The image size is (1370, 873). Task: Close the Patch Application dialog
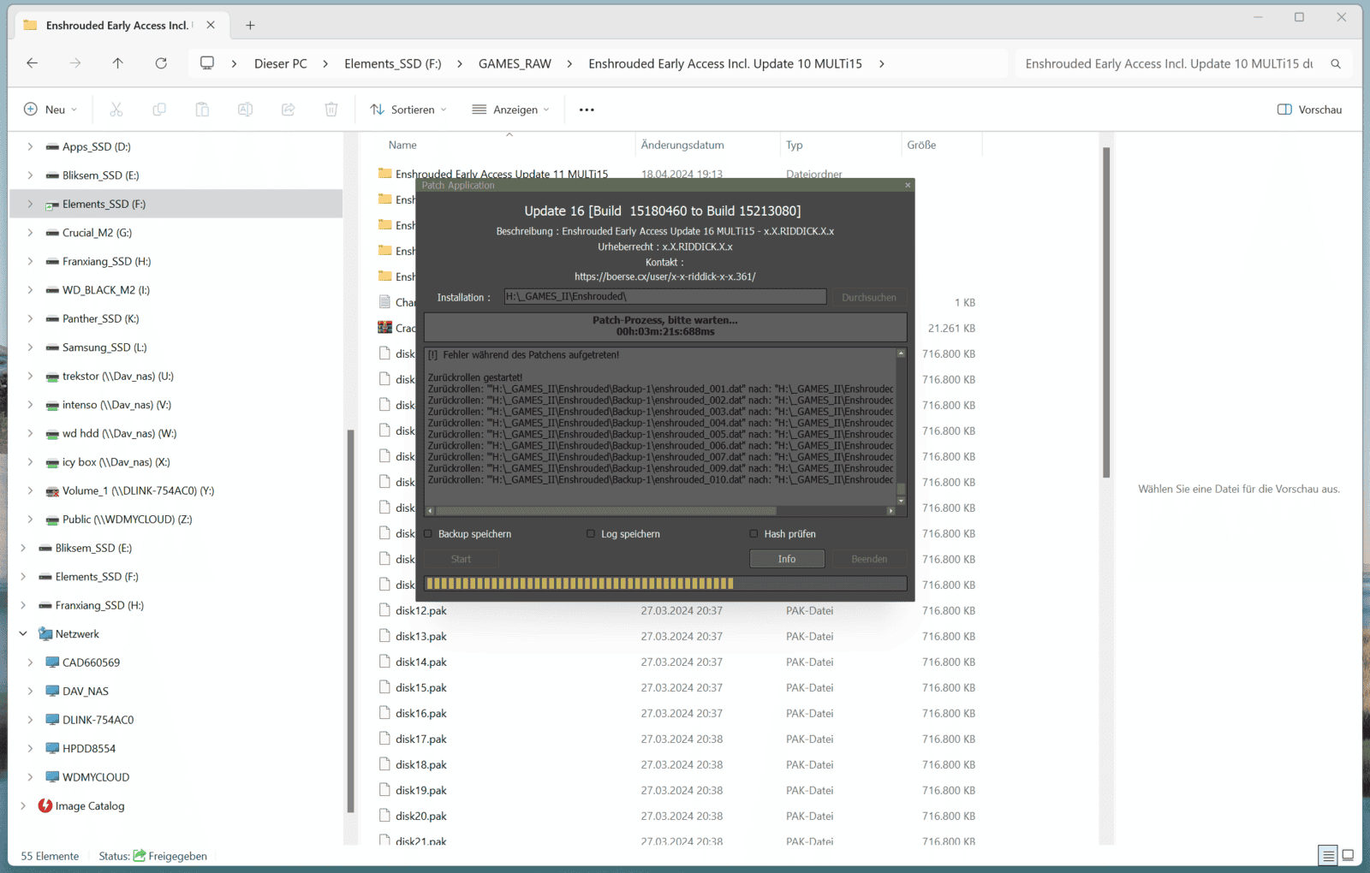(x=908, y=185)
